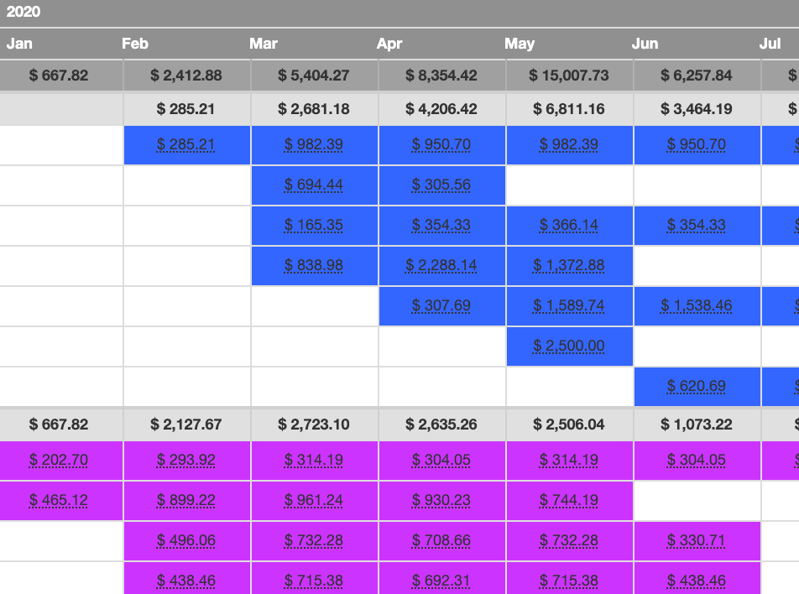Open the $438.46 entry in the February column
This screenshot has height=594, width=799.
[x=186, y=580]
